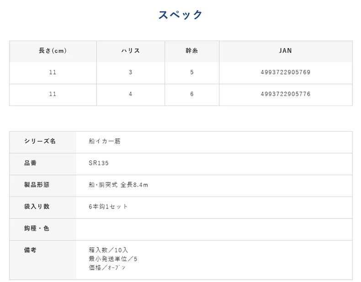Select the 製品形態 row label
Image resolution: width=361 pixels, height=282 pixels.
point(37,185)
